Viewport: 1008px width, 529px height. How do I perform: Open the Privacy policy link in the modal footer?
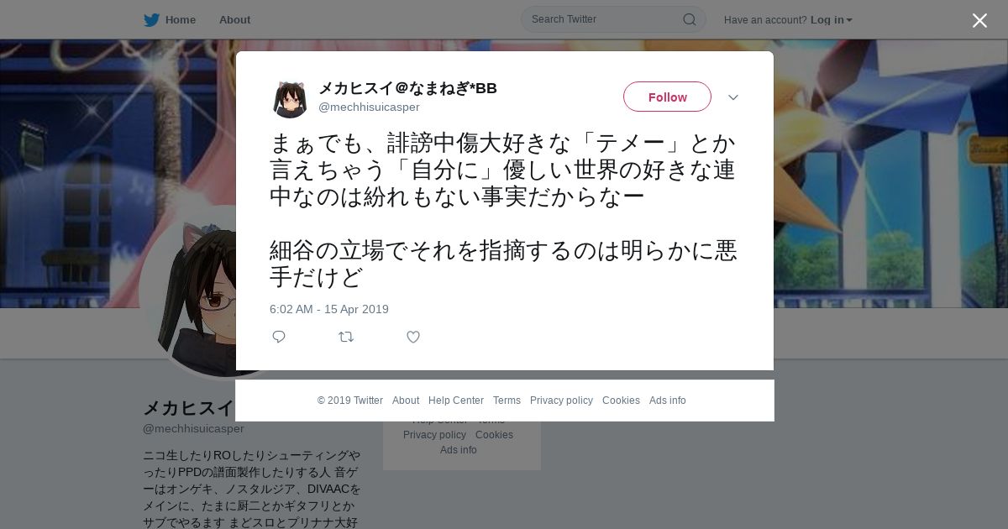[561, 401]
